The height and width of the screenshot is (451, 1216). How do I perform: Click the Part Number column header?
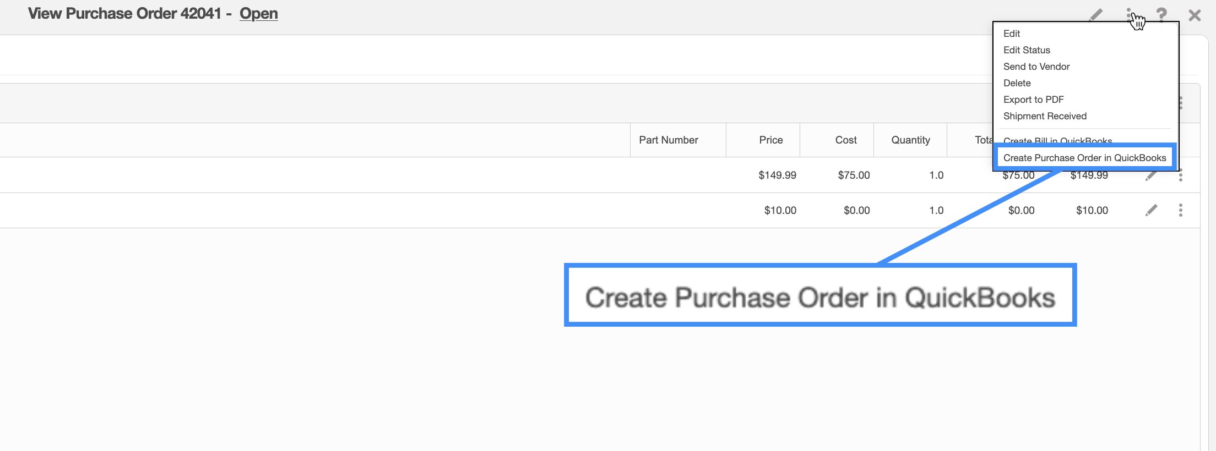coord(668,140)
